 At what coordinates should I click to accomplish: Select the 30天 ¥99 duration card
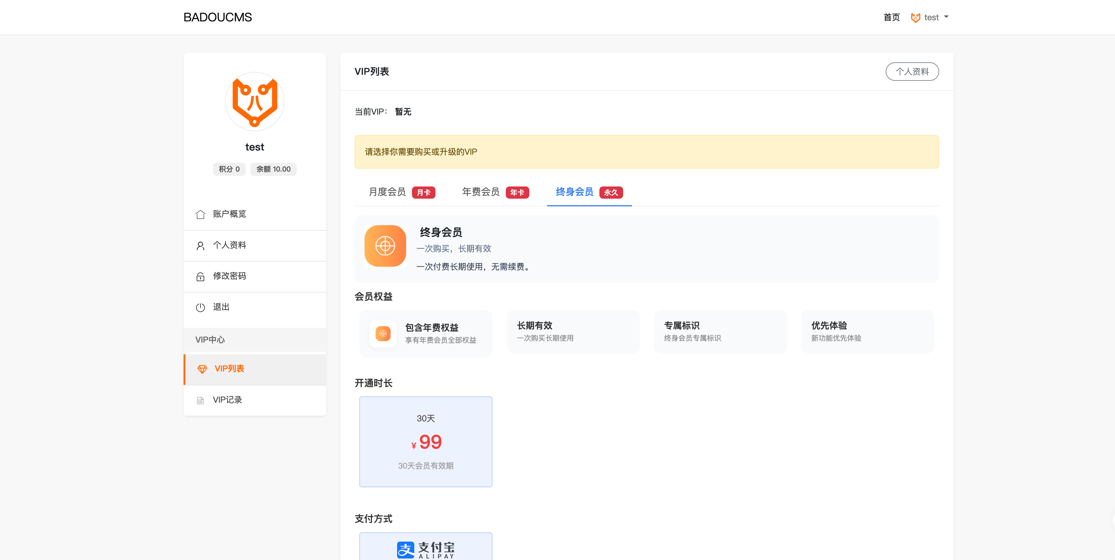426,442
